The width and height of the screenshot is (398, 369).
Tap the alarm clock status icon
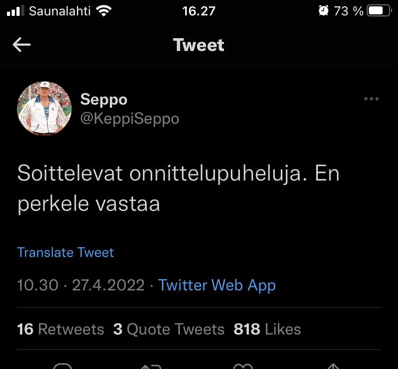[323, 11]
